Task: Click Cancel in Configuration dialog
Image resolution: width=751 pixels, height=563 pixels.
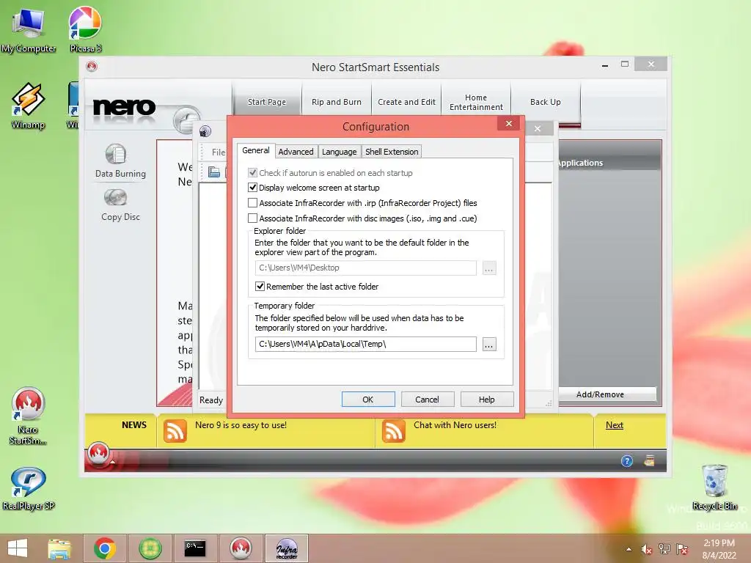Action: click(428, 400)
